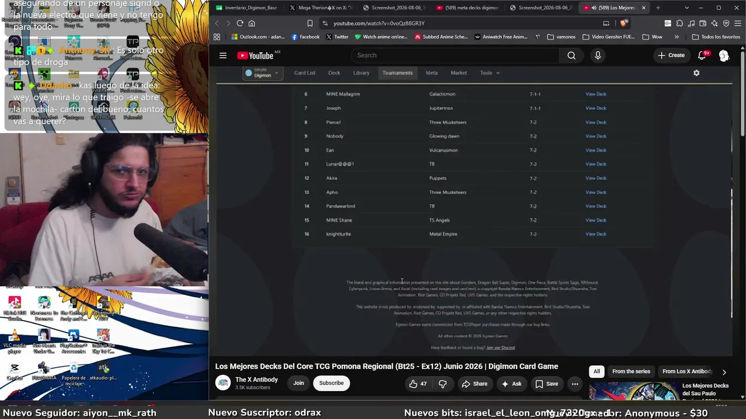Viewport: 746px width, 419px height.
Task: Open the Card List nav item
Action: click(304, 73)
